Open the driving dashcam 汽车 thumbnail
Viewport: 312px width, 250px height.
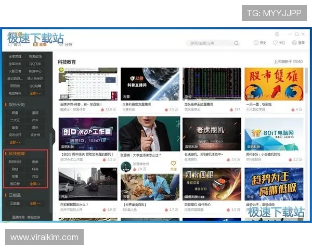pyautogui.click(x=88, y=184)
